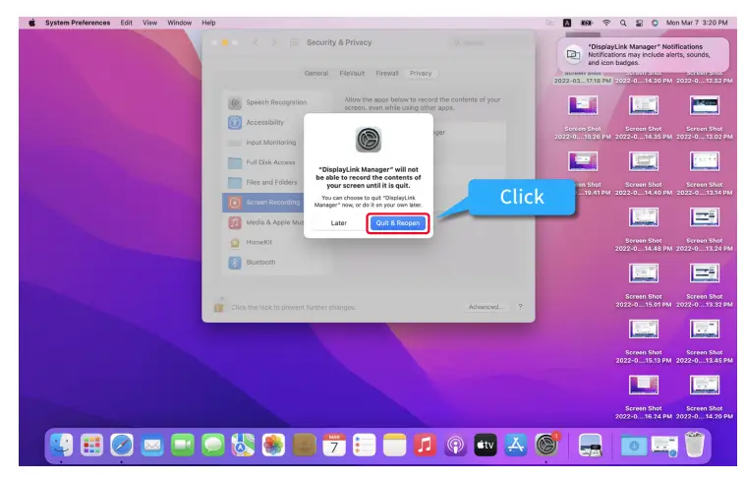Open the System Preferences menu
Screen dimensions: 745x480
point(78,23)
